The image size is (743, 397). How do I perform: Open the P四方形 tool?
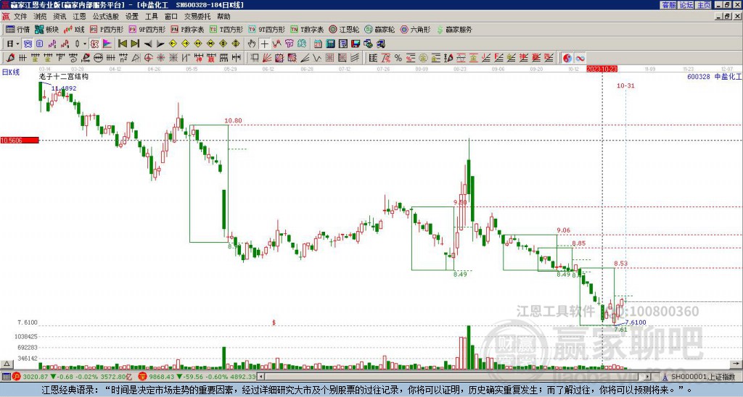107,29
